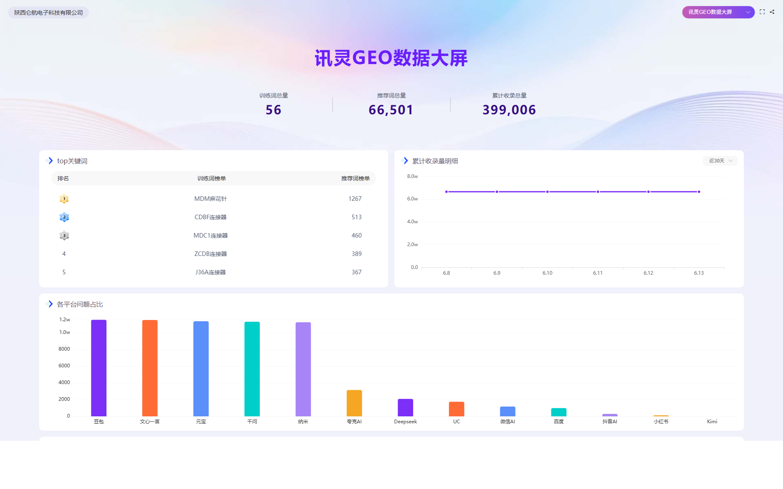Click the line chart data point for 6.10
This screenshot has width=783, height=489.
tap(547, 192)
